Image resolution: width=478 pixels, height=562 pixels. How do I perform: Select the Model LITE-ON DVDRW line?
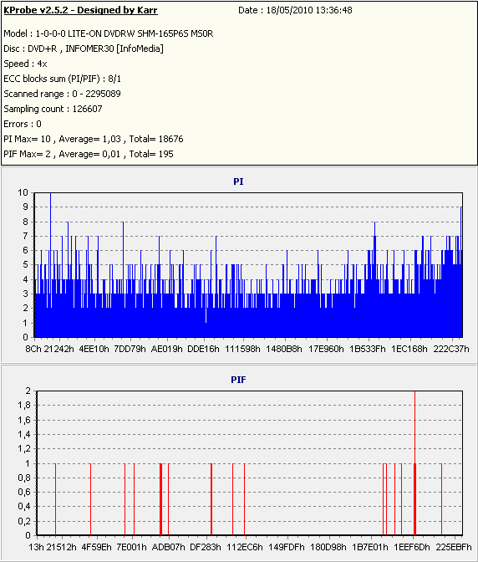point(109,33)
